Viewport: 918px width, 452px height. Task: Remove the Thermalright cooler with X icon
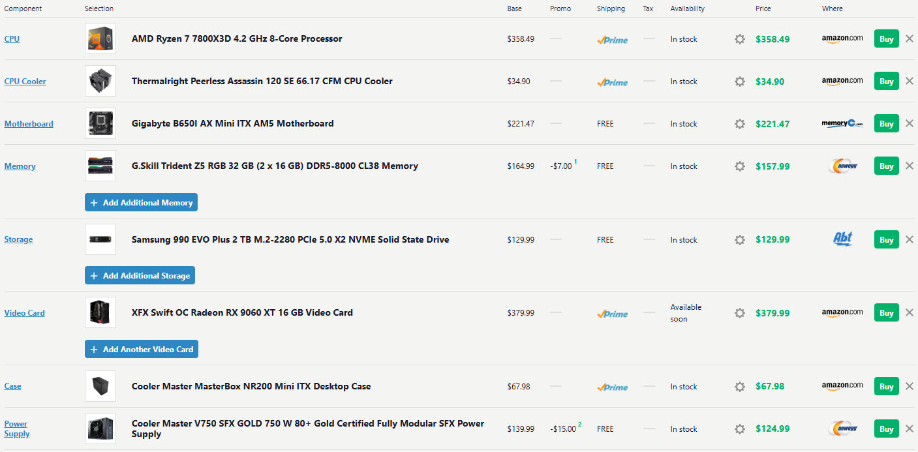click(910, 81)
